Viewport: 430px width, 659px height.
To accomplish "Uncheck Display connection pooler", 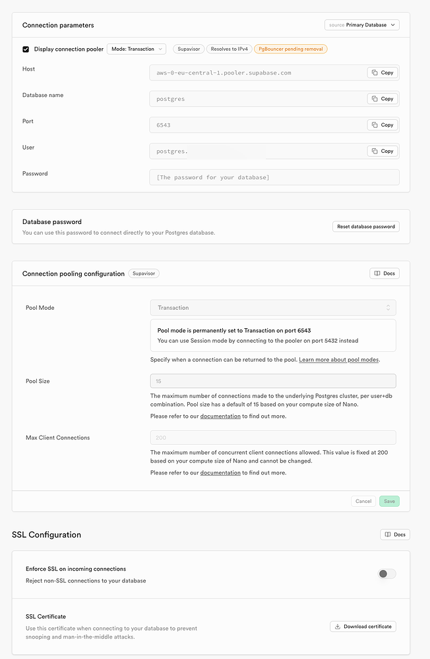I will [26, 49].
